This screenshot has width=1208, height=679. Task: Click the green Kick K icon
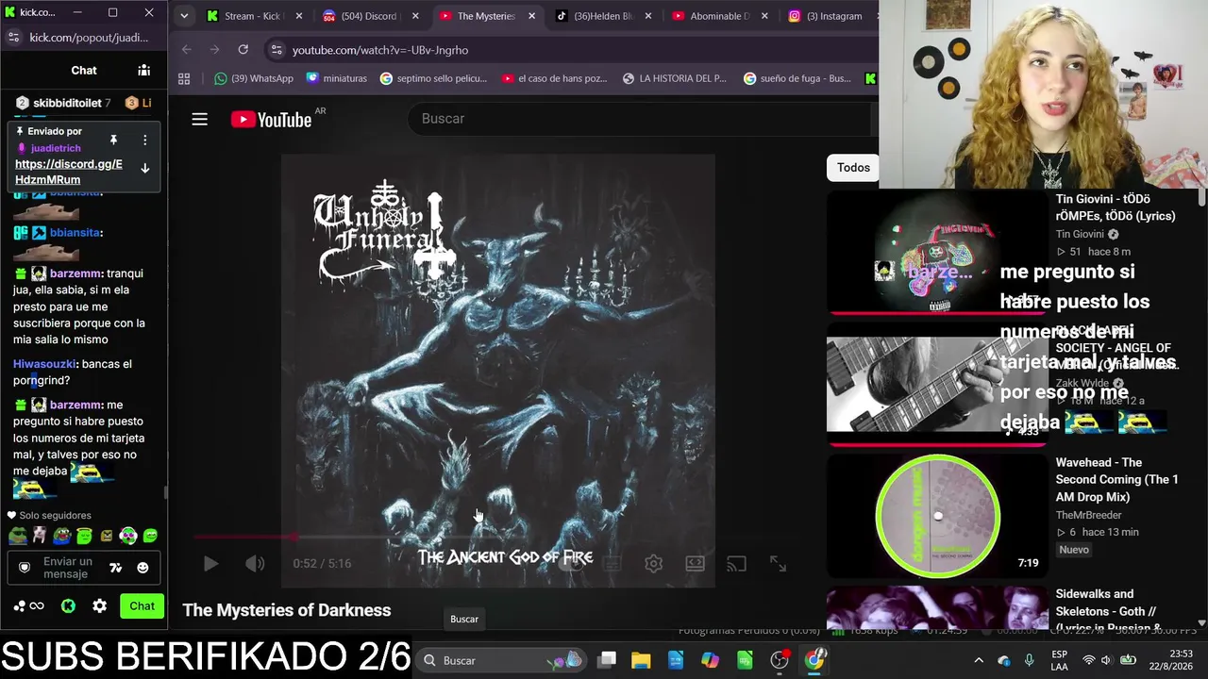click(68, 606)
